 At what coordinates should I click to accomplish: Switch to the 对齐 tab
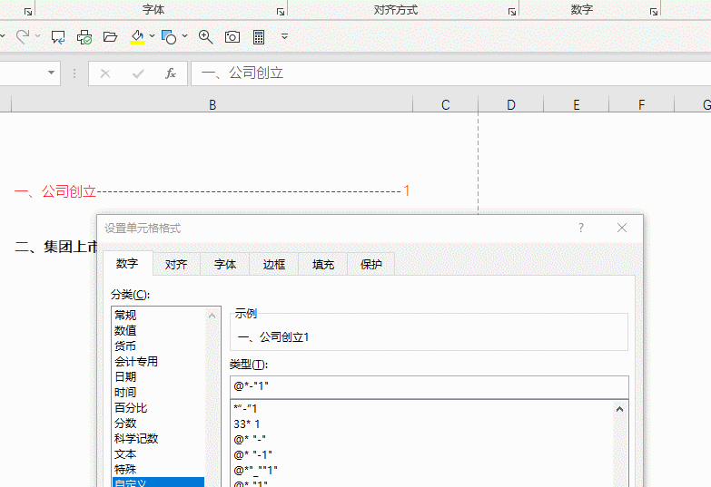[176, 264]
